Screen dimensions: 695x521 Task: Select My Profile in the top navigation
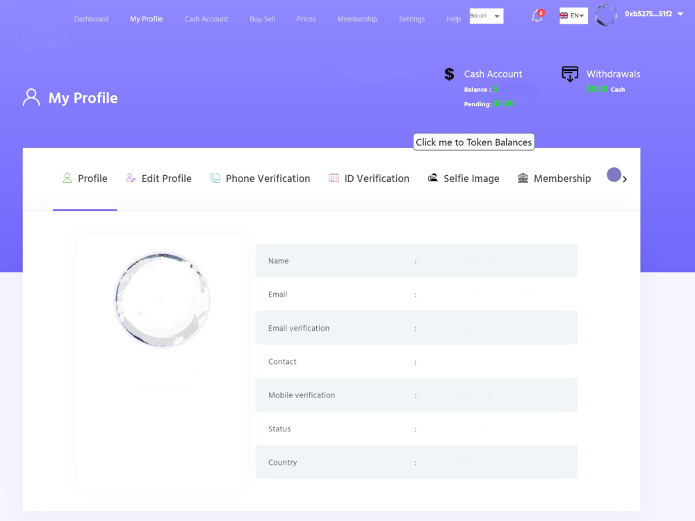tap(146, 19)
